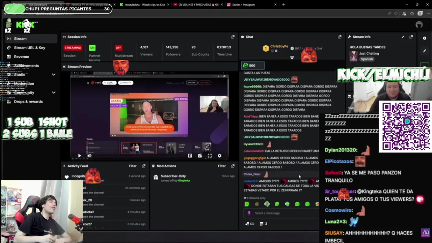This screenshot has height=243, width=432.
Task: Toggle the Partner Income ON badge
Action: tap(92, 48)
